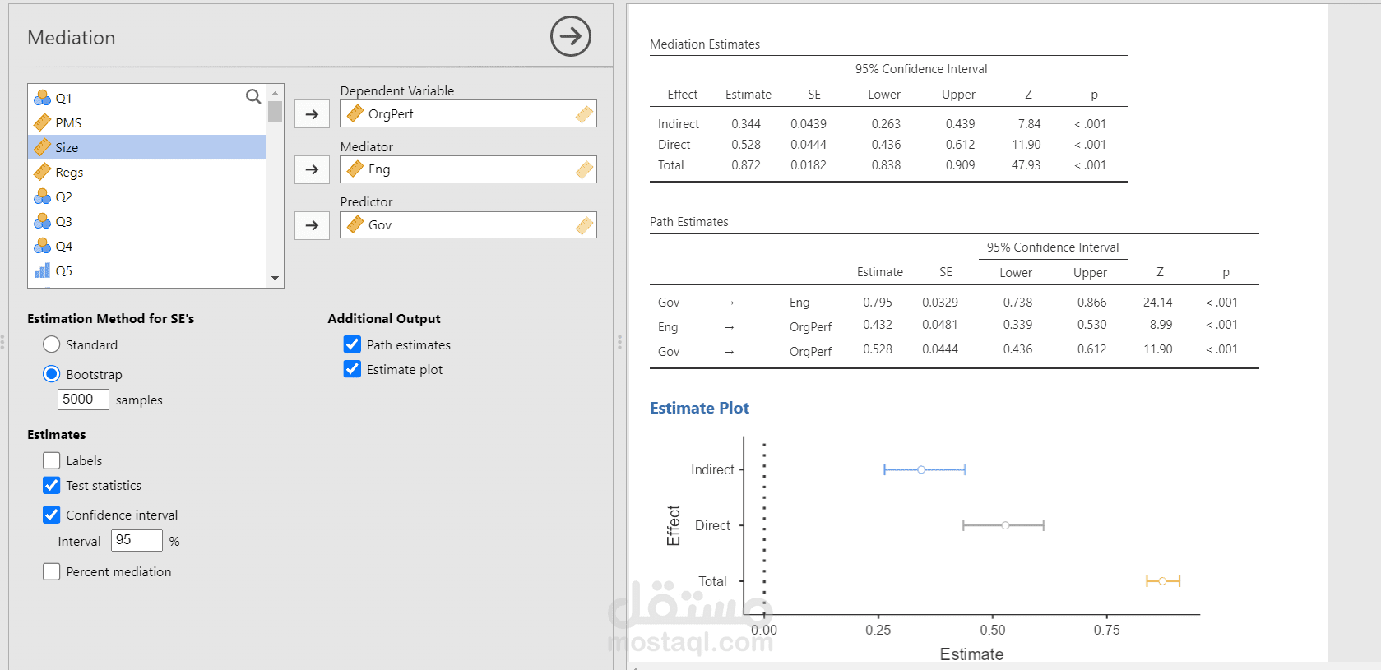Viewport: 1381px width, 670px height.
Task: Click the Mediation Estimates table title
Action: 705,44
